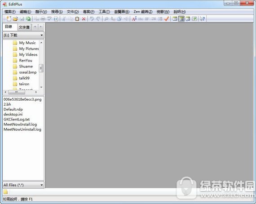
Task: Click the Paste clipboard icon
Action: [77, 19]
